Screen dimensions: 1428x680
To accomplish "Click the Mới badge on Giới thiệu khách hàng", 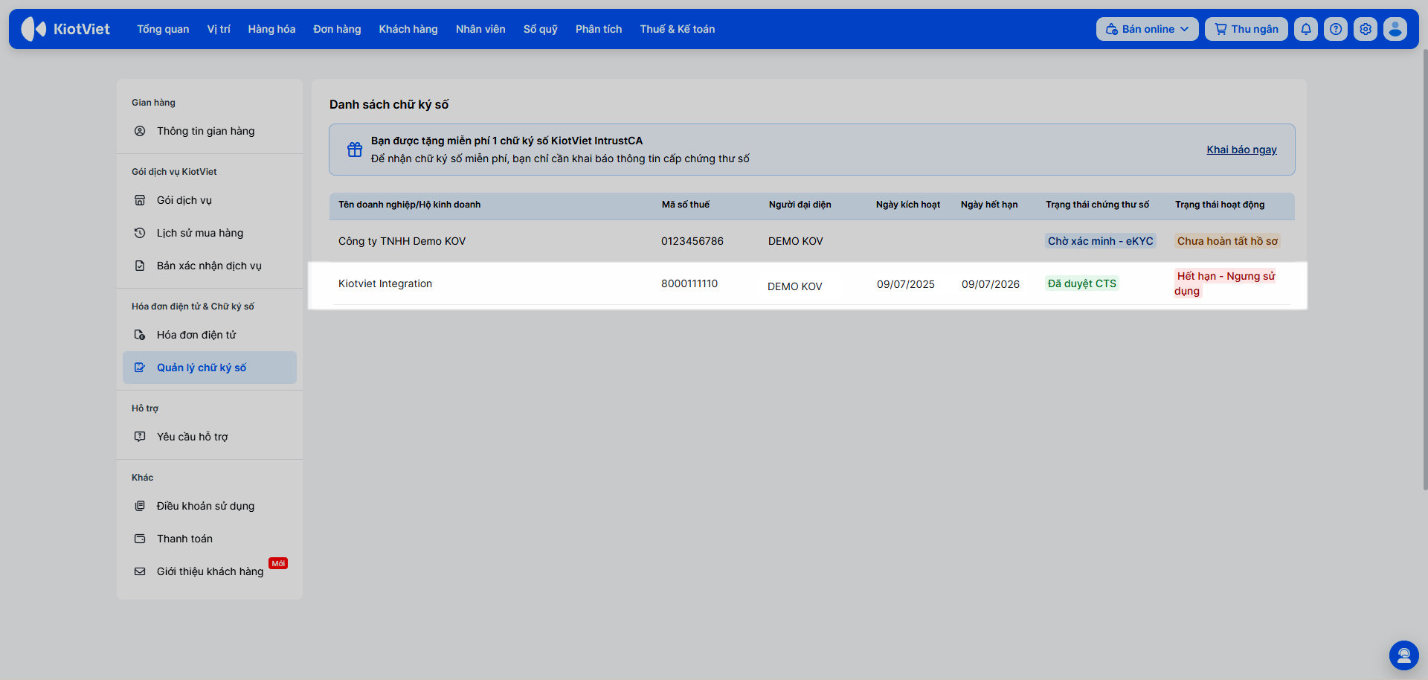I will pyautogui.click(x=278, y=563).
